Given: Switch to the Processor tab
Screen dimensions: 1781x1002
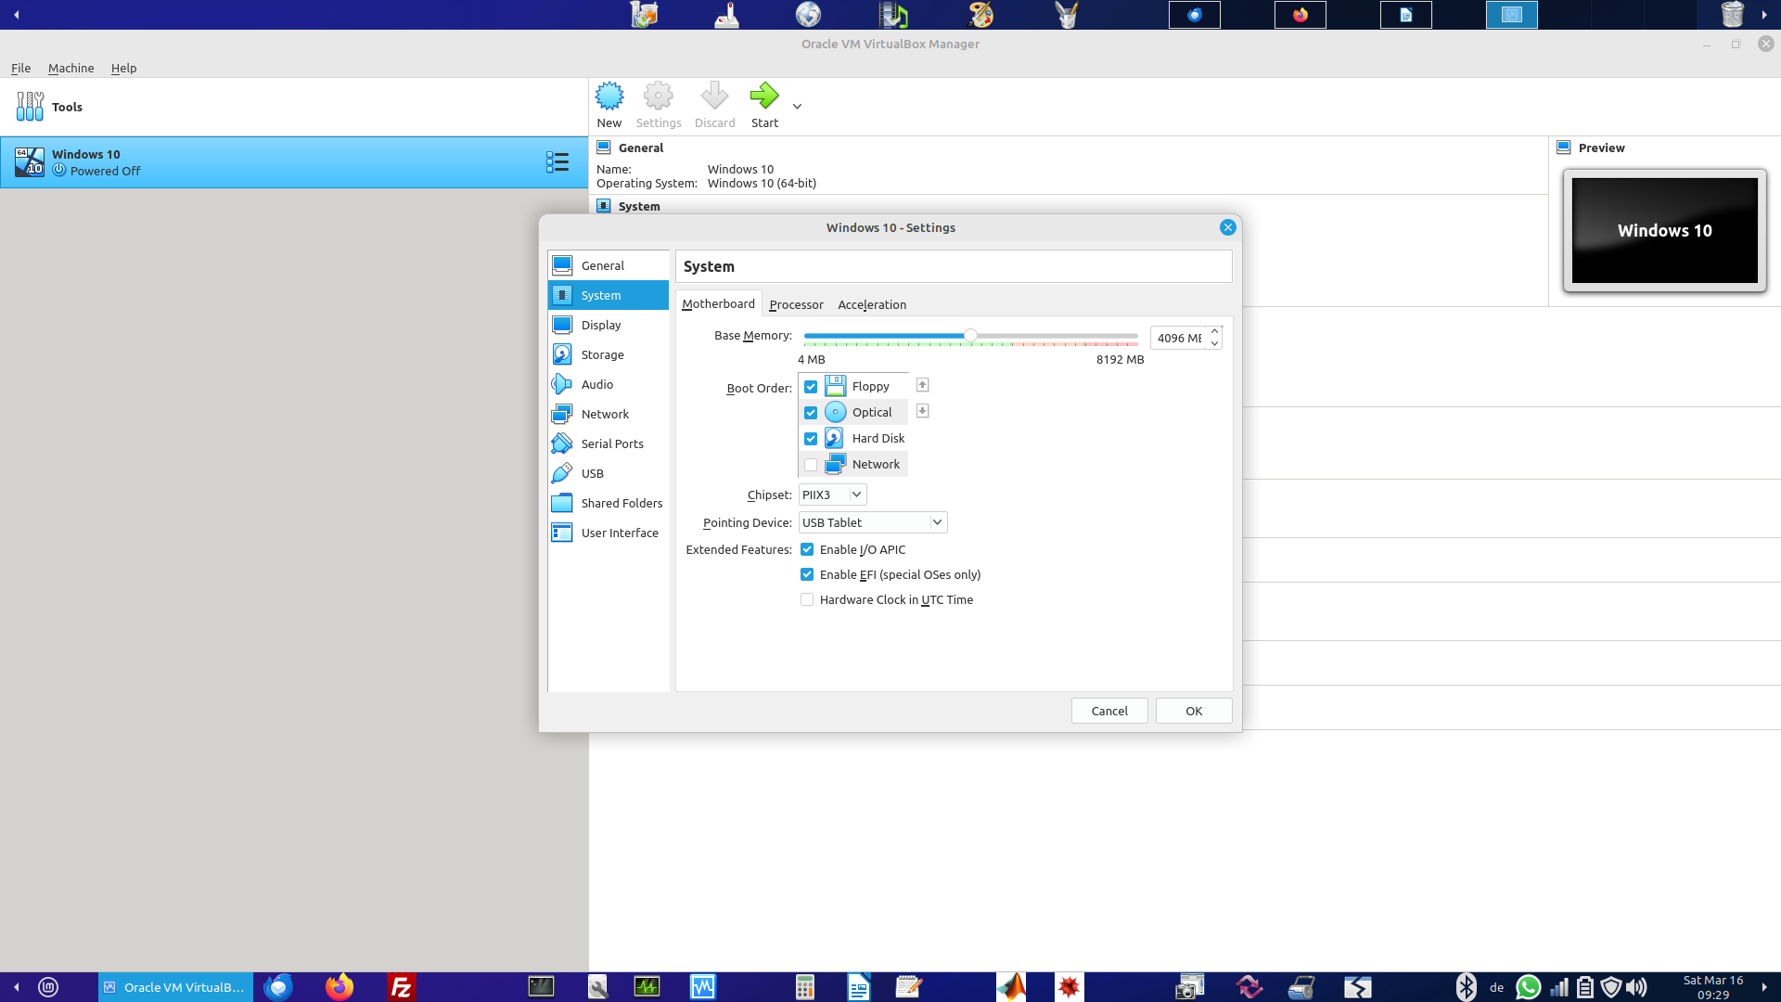Looking at the screenshot, I should pyautogui.click(x=796, y=304).
